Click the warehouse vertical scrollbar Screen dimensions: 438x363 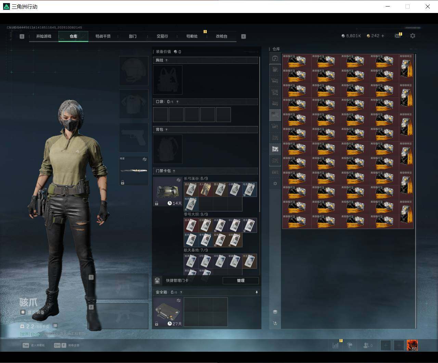pyautogui.click(x=416, y=191)
